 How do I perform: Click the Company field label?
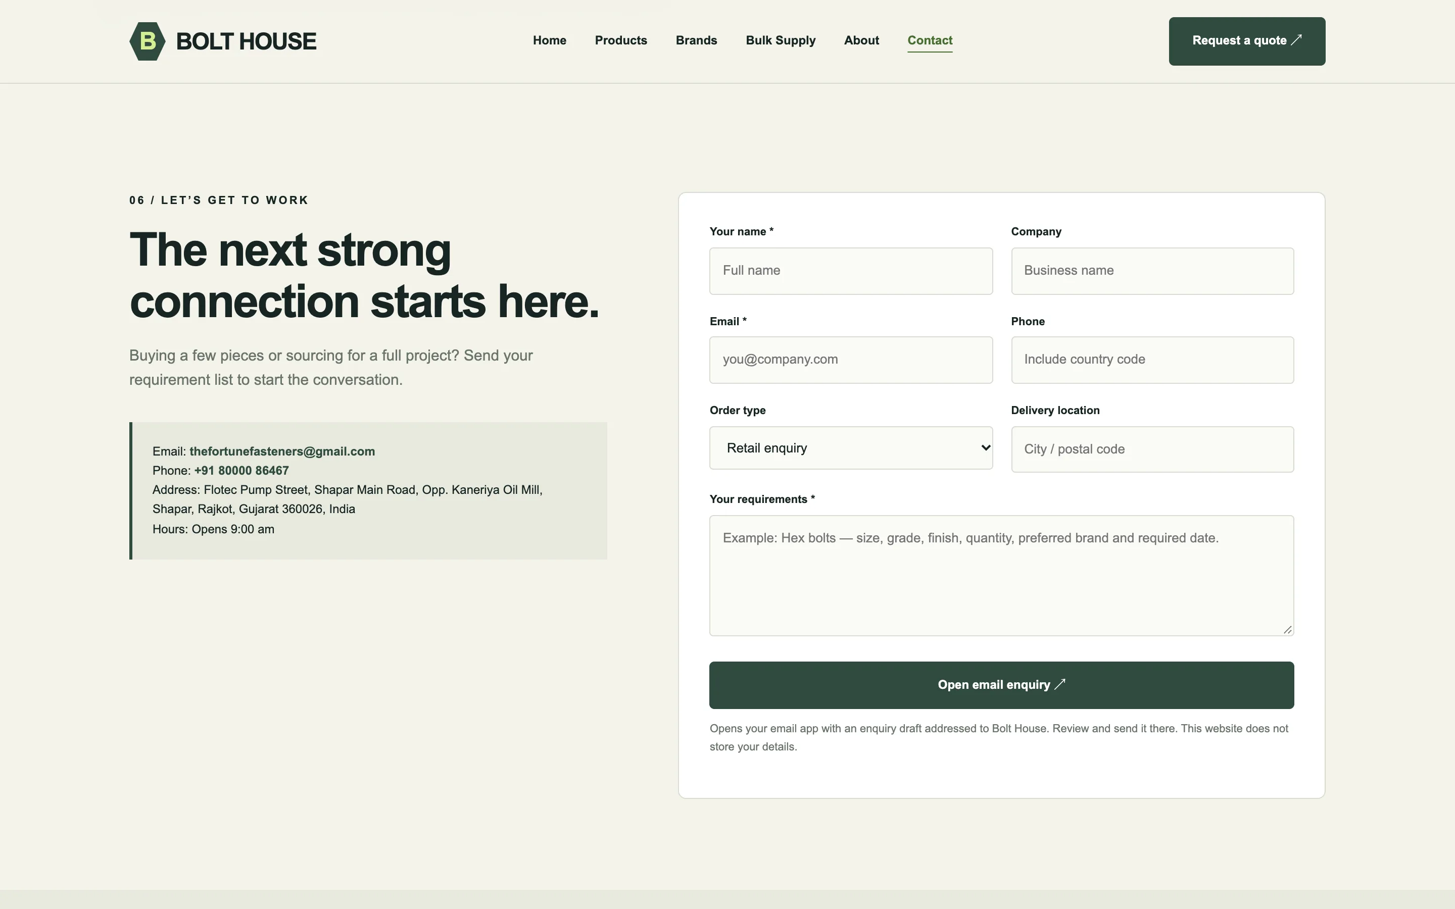click(1036, 231)
